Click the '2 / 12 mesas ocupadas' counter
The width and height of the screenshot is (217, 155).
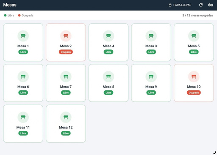pos(198,15)
